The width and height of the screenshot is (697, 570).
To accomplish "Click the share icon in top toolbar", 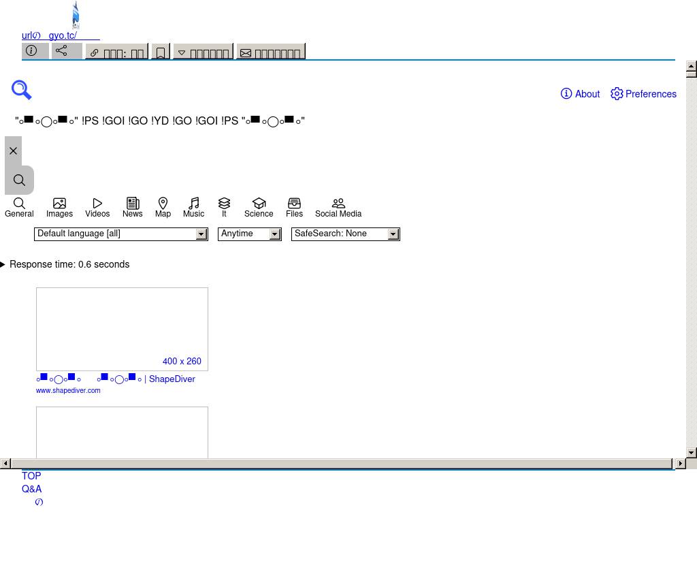I will point(66,51).
